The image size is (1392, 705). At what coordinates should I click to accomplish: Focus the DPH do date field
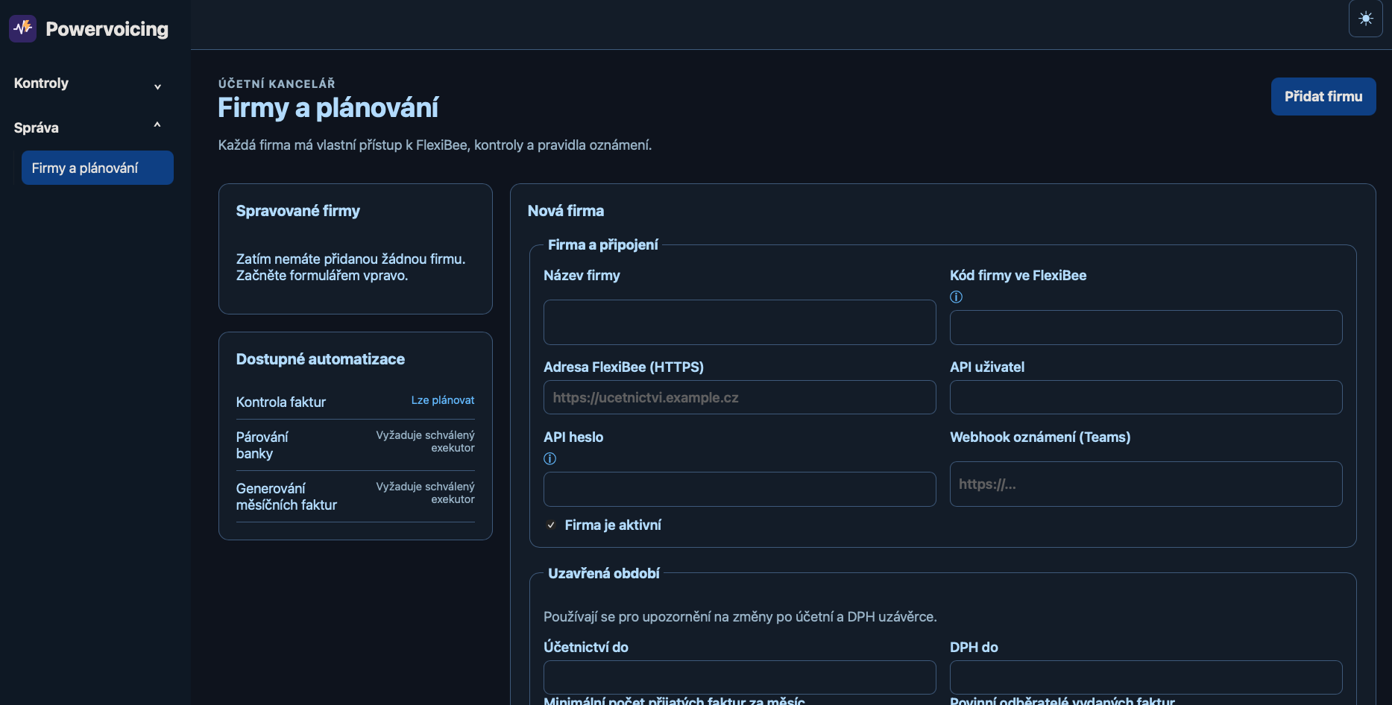click(x=1145, y=677)
